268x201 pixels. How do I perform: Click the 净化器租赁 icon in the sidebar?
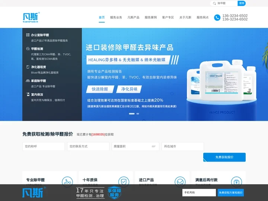(28, 67)
